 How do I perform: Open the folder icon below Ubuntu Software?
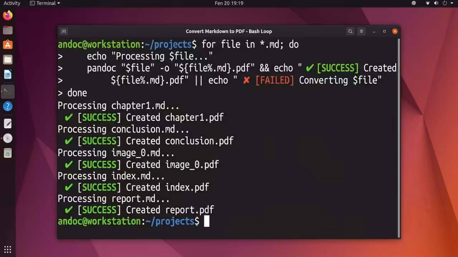click(8, 60)
